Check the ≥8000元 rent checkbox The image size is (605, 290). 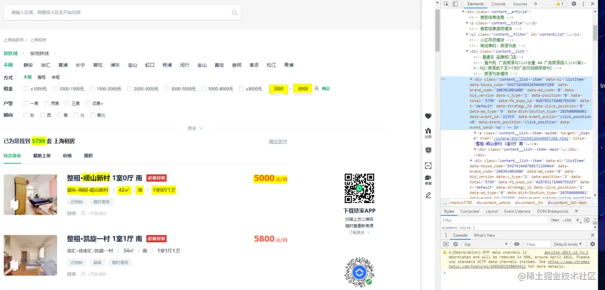[x=242, y=89]
